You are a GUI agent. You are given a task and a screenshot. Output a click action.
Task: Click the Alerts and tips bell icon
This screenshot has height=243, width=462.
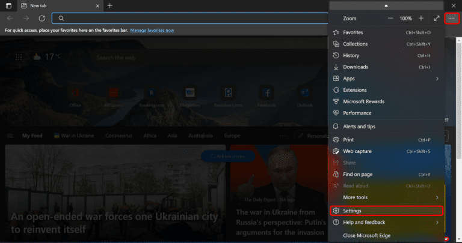(336, 127)
